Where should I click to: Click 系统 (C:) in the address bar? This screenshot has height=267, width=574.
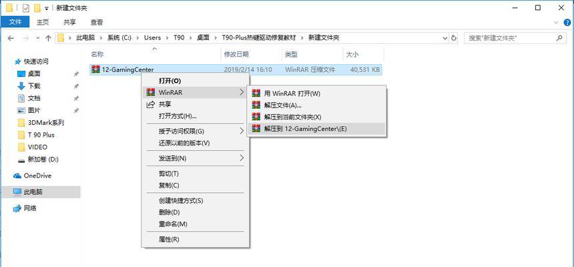(x=119, y=38)
